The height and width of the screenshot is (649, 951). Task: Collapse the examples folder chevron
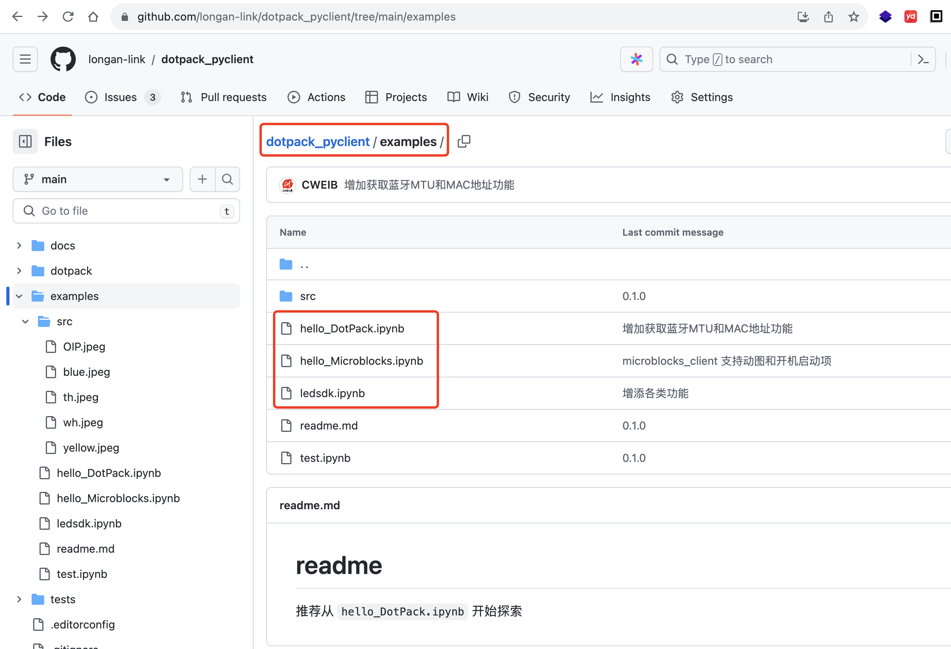pyautogui.click(x=19, y=296)
